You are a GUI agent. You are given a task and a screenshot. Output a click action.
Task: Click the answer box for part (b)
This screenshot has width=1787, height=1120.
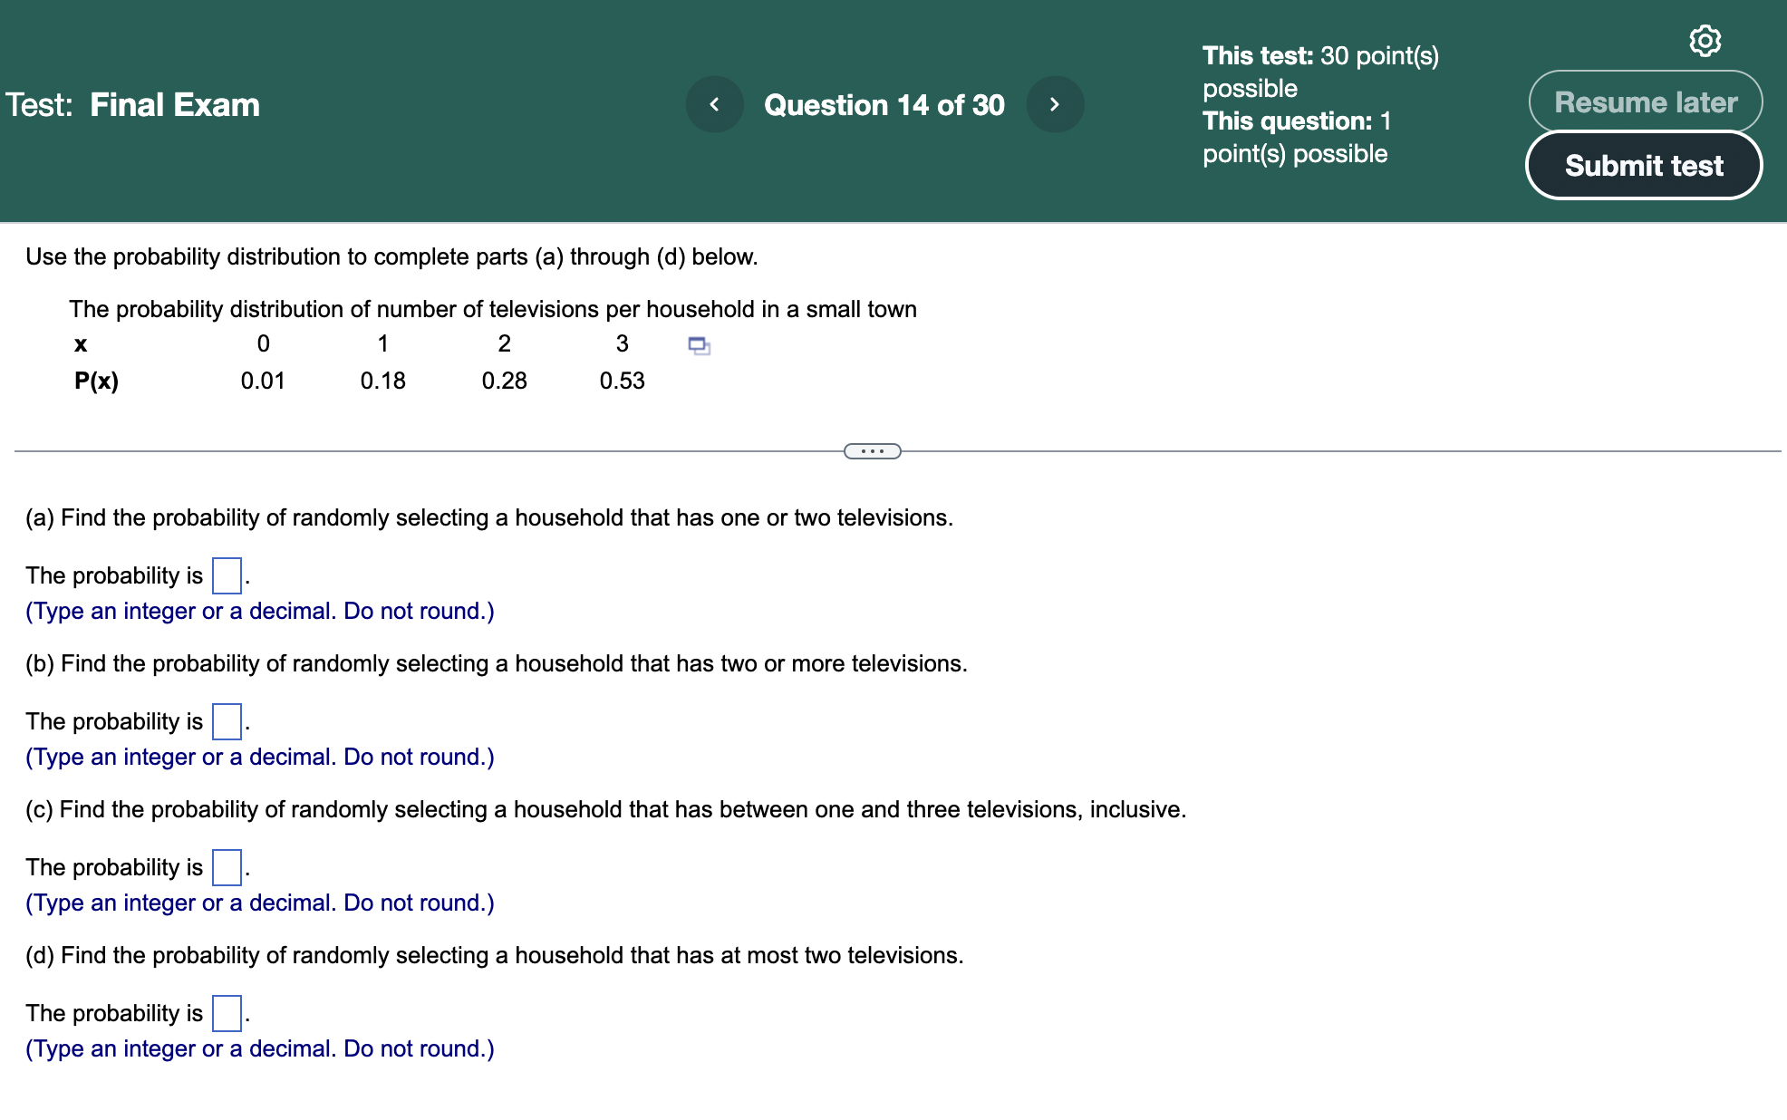pyautogui.click(x=225, y=720)
